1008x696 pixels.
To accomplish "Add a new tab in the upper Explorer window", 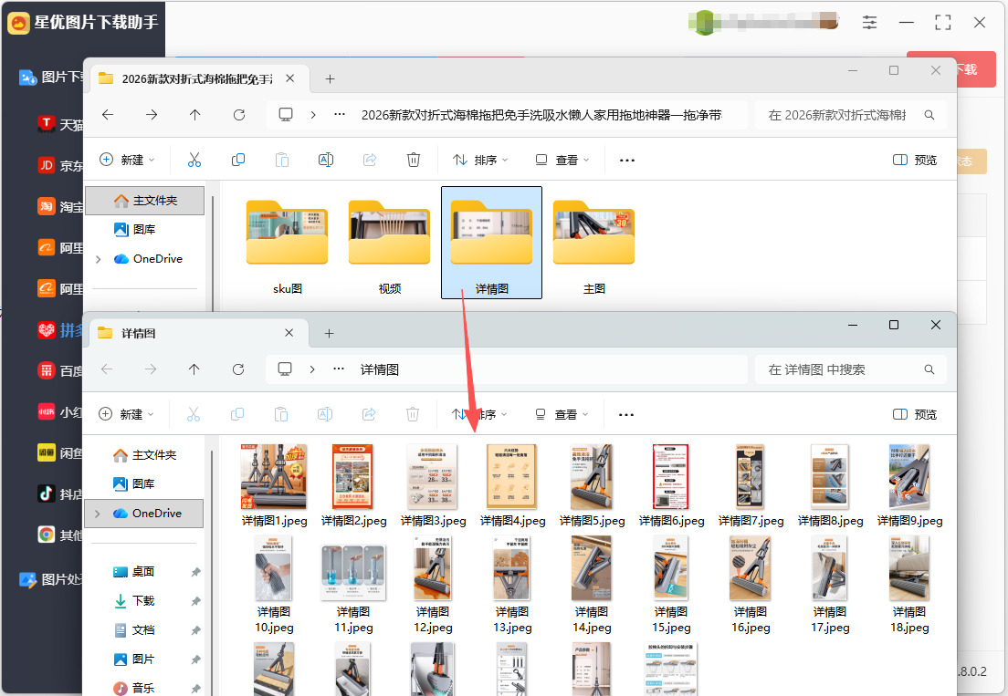I will pos(330,79).
